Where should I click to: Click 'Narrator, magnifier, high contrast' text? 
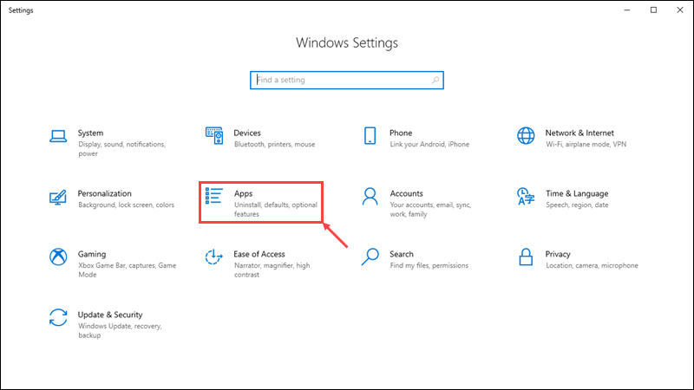coord(272,270)
